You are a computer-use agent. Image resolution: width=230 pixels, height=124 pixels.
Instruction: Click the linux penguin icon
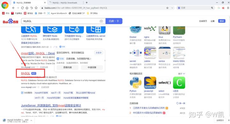165,31
